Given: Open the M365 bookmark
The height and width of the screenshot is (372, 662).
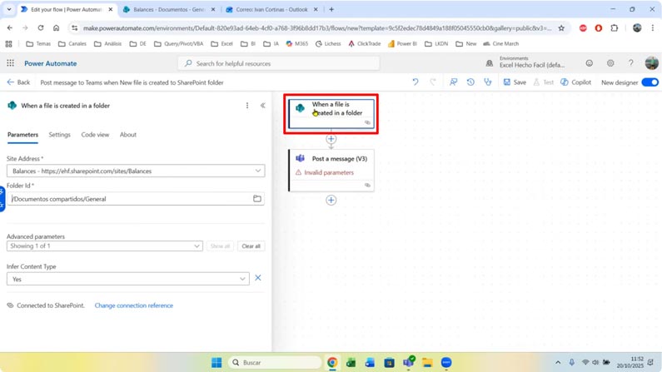Looking at the screenshot, I should (297, 43).
